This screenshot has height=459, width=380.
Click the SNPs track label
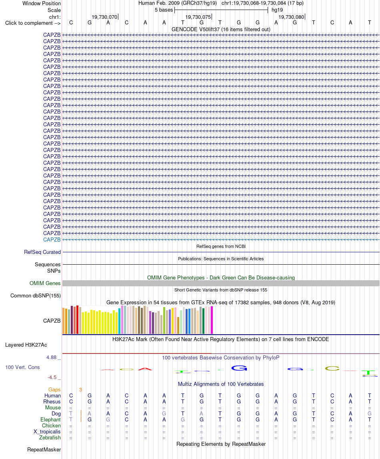coord(54,271)
